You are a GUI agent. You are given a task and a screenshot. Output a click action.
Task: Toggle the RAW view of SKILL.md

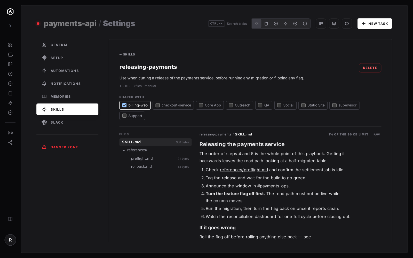tap(377, 134)
